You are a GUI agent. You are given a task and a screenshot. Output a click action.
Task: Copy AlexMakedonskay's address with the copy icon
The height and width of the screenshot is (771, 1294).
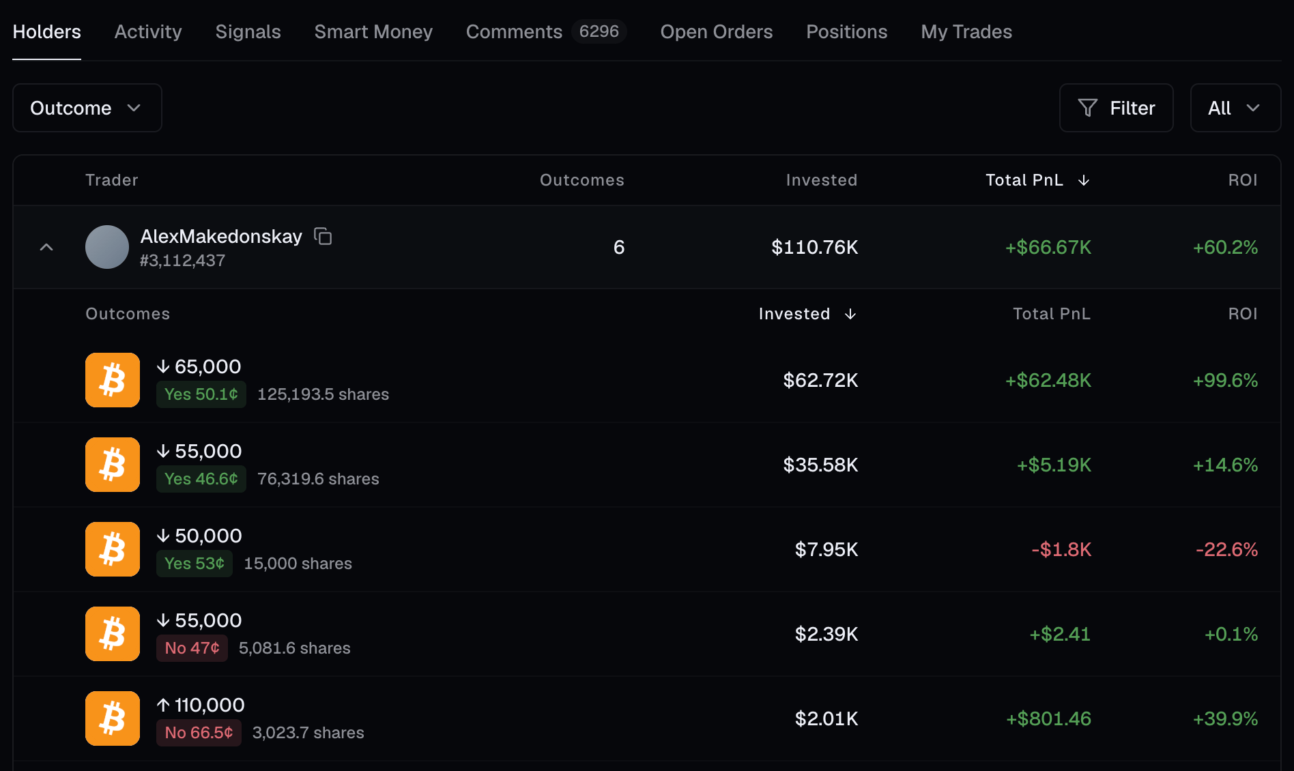tap(323, 236)
